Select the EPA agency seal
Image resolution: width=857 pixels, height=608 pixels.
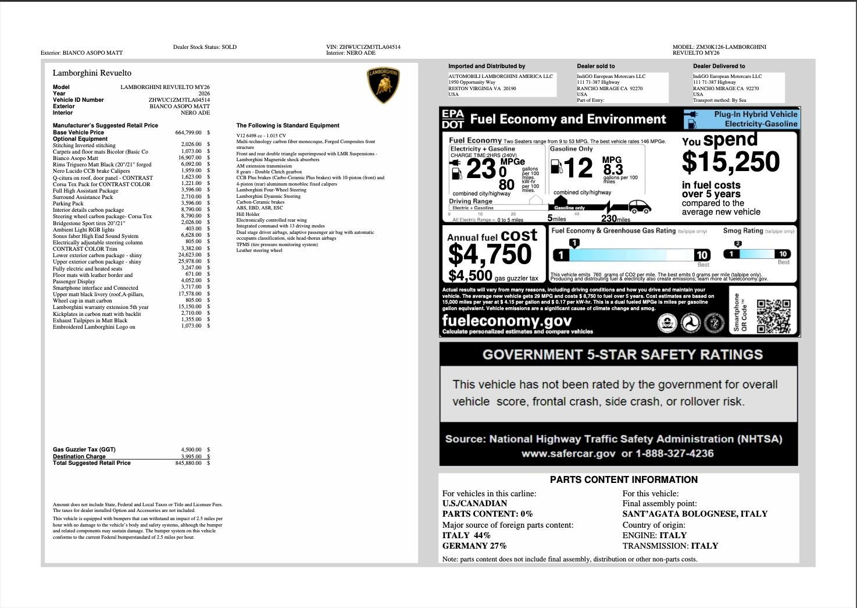667,322
